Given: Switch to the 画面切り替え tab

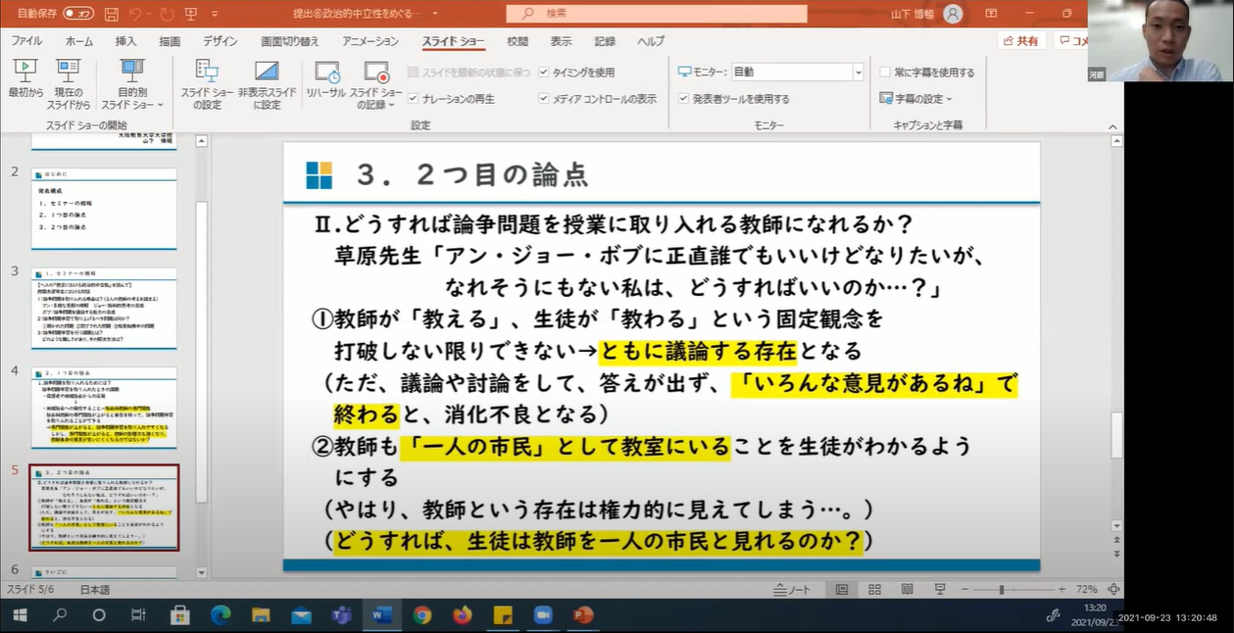Looking at the screenshot, I should pyautogui.click(x=290, y=41).
